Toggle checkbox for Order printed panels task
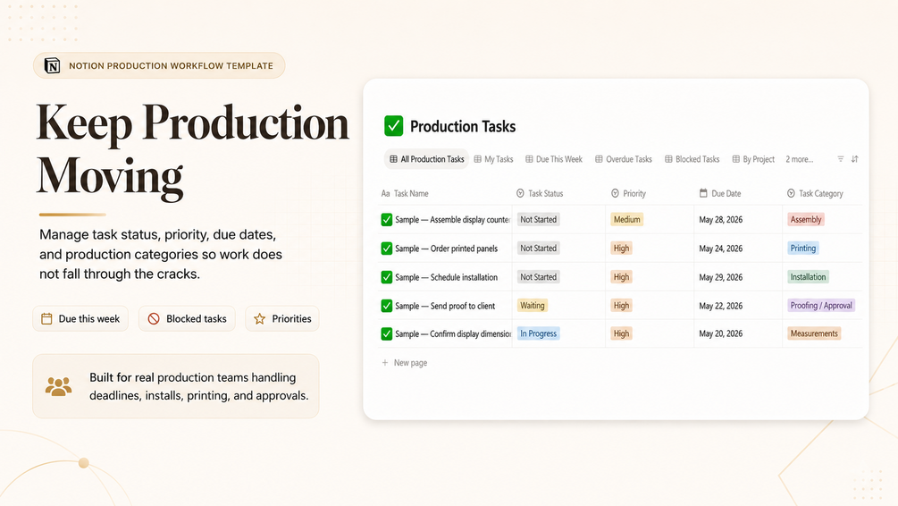The height and width of the screenshot is (506, 898). tap(387, 249)
